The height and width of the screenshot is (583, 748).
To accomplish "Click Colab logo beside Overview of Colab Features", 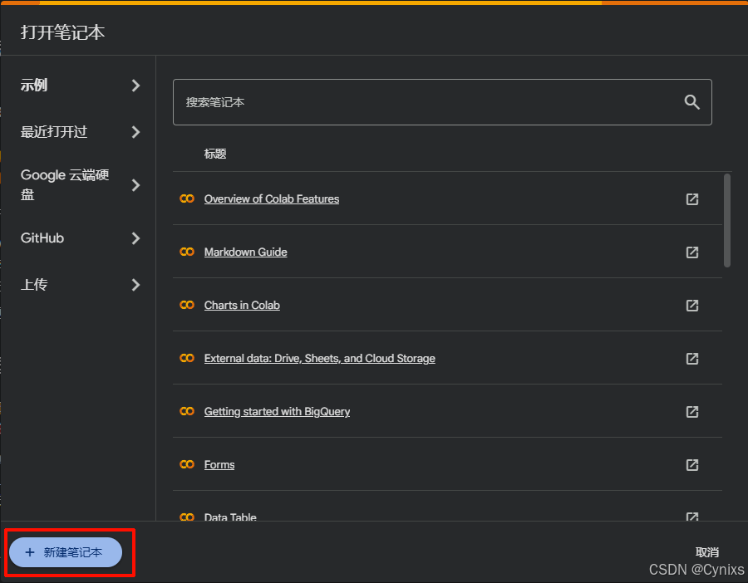I will [x=187, y=198].
